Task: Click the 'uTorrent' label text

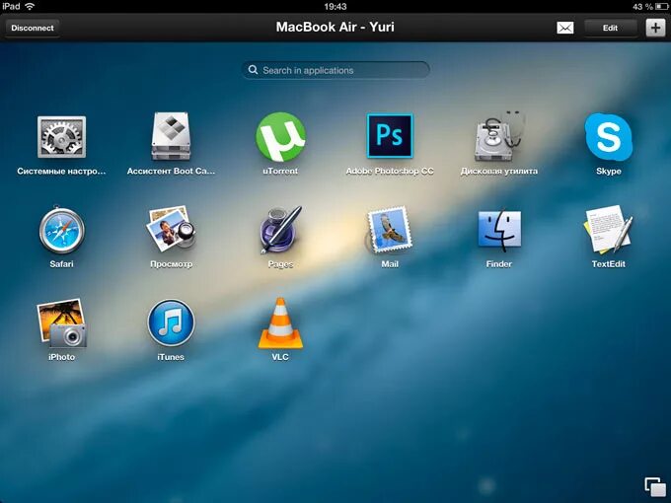Action: [280, 171]
